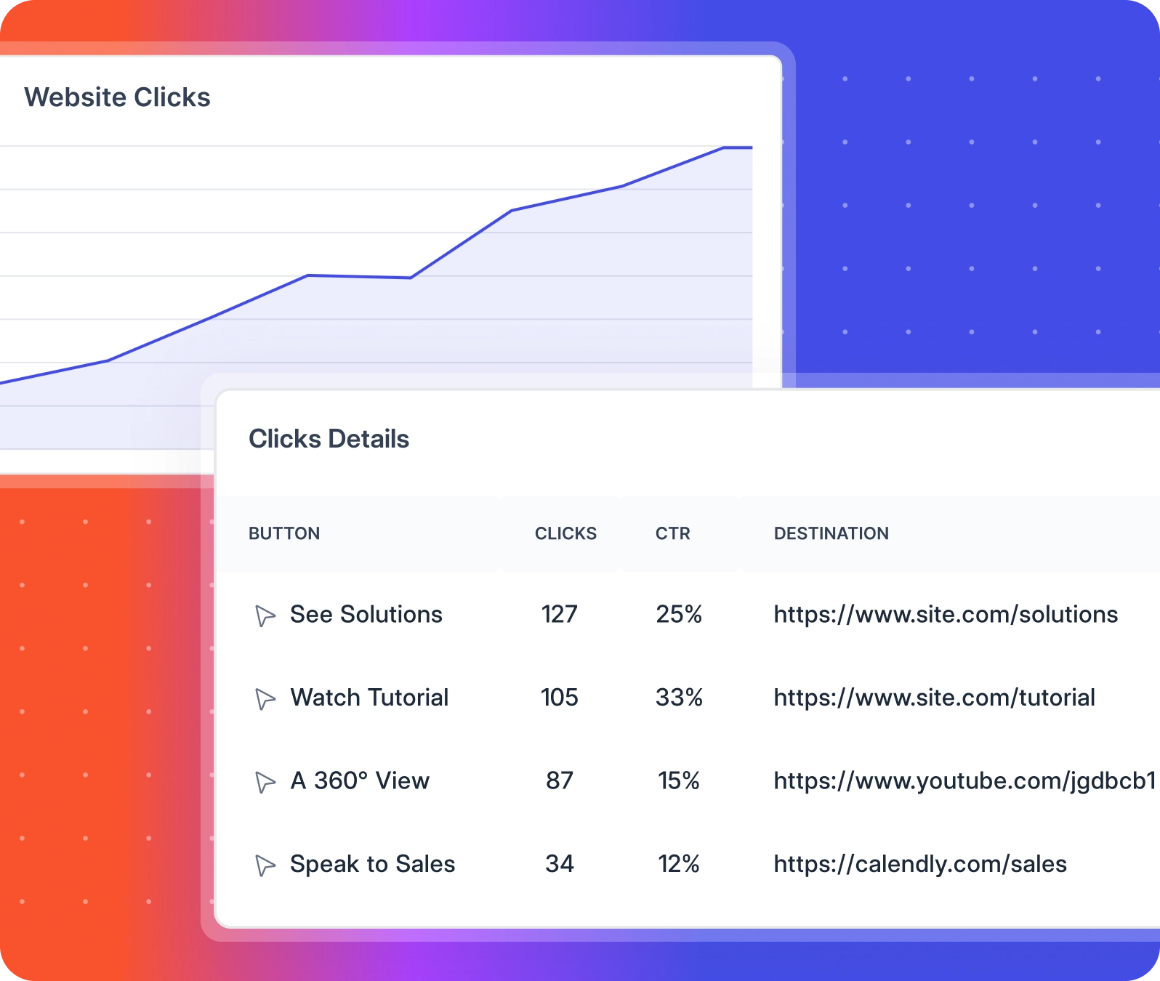
Task: Open the Calendly sales destination link
Action: coord(919,864)
